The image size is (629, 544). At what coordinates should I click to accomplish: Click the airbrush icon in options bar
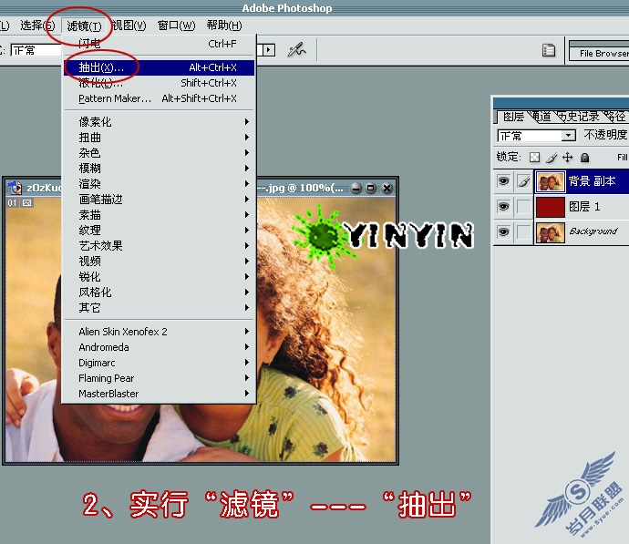pos(297,50)
